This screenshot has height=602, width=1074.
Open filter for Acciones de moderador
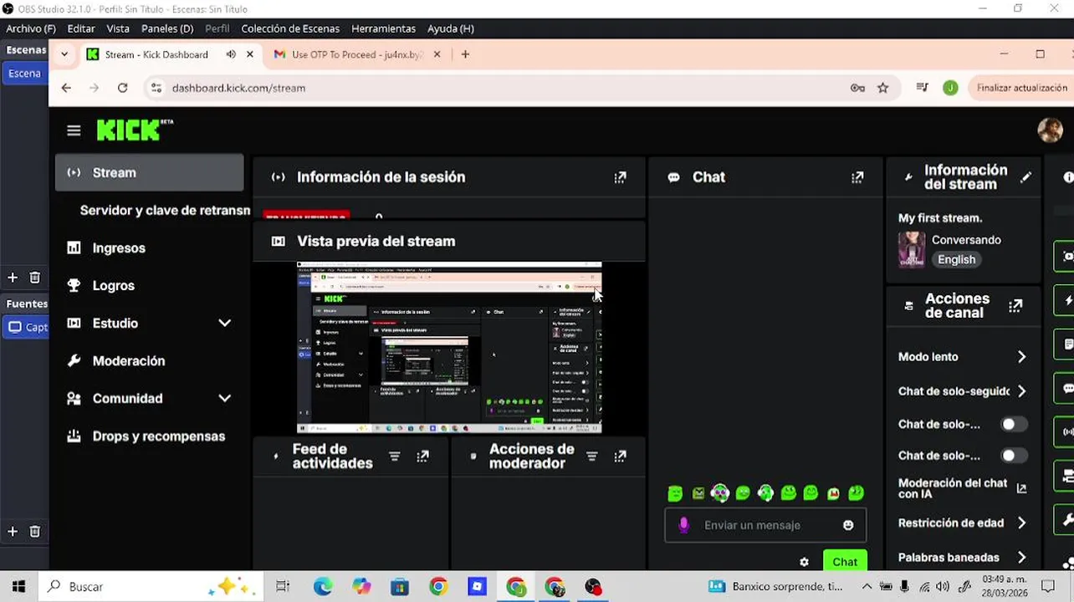click(x=592, y=457)
